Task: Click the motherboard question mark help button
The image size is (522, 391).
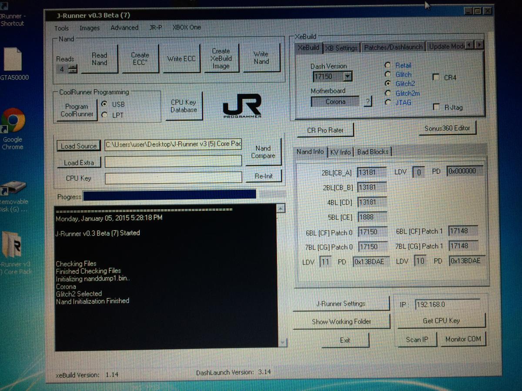Action: pos(368,102)
